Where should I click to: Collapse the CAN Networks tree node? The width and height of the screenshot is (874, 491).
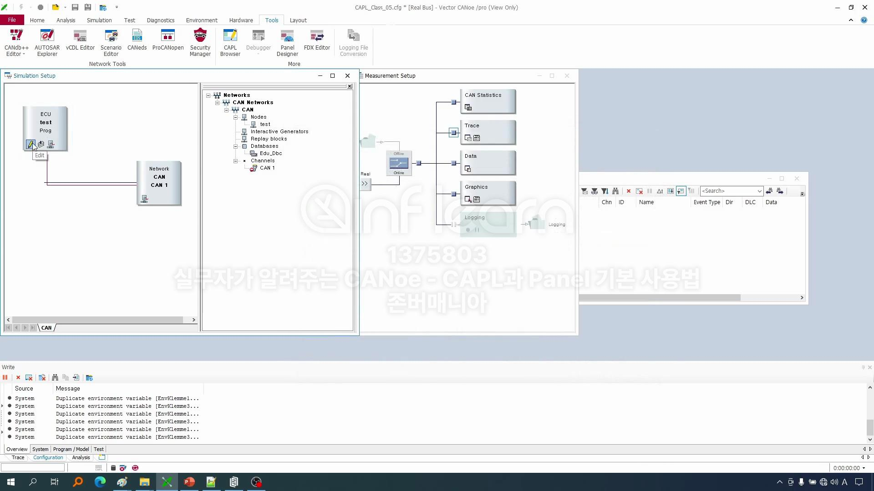pos(218,103)
